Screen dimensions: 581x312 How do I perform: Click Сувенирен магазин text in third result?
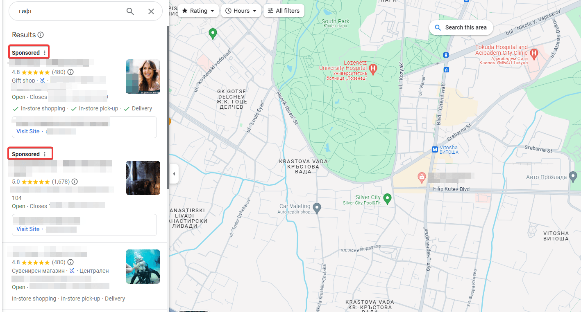coord(39,271)
